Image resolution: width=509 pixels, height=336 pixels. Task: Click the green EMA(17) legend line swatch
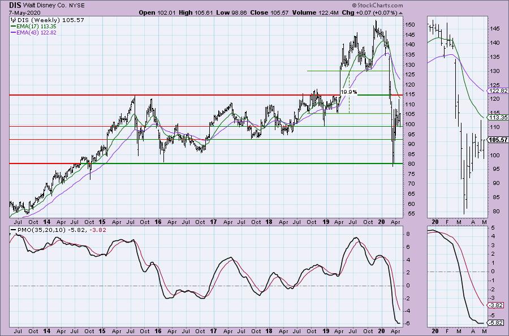point(14,26)
